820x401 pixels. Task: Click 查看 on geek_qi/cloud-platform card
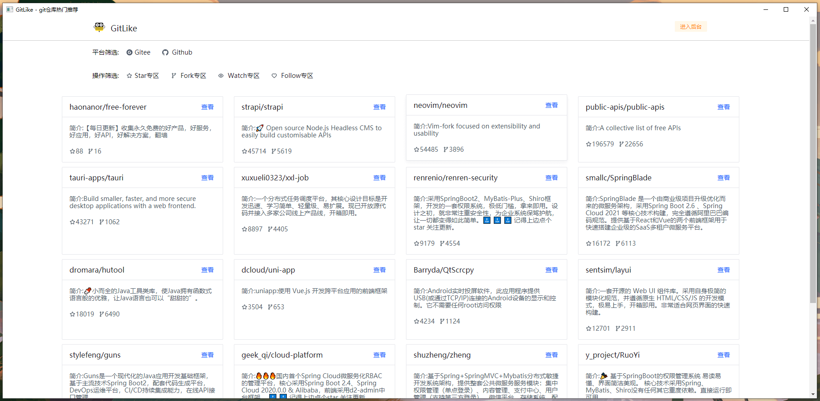pos(380,355)
